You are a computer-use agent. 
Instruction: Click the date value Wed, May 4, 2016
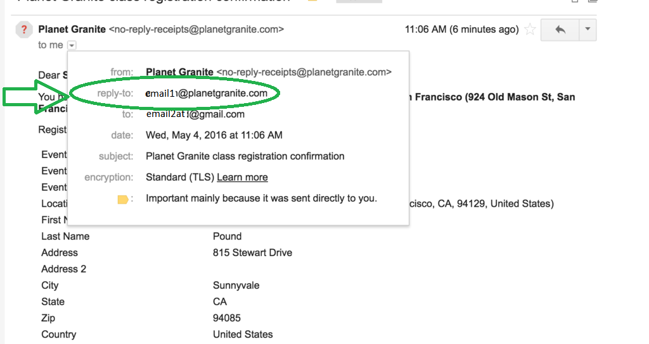point(214,135)
